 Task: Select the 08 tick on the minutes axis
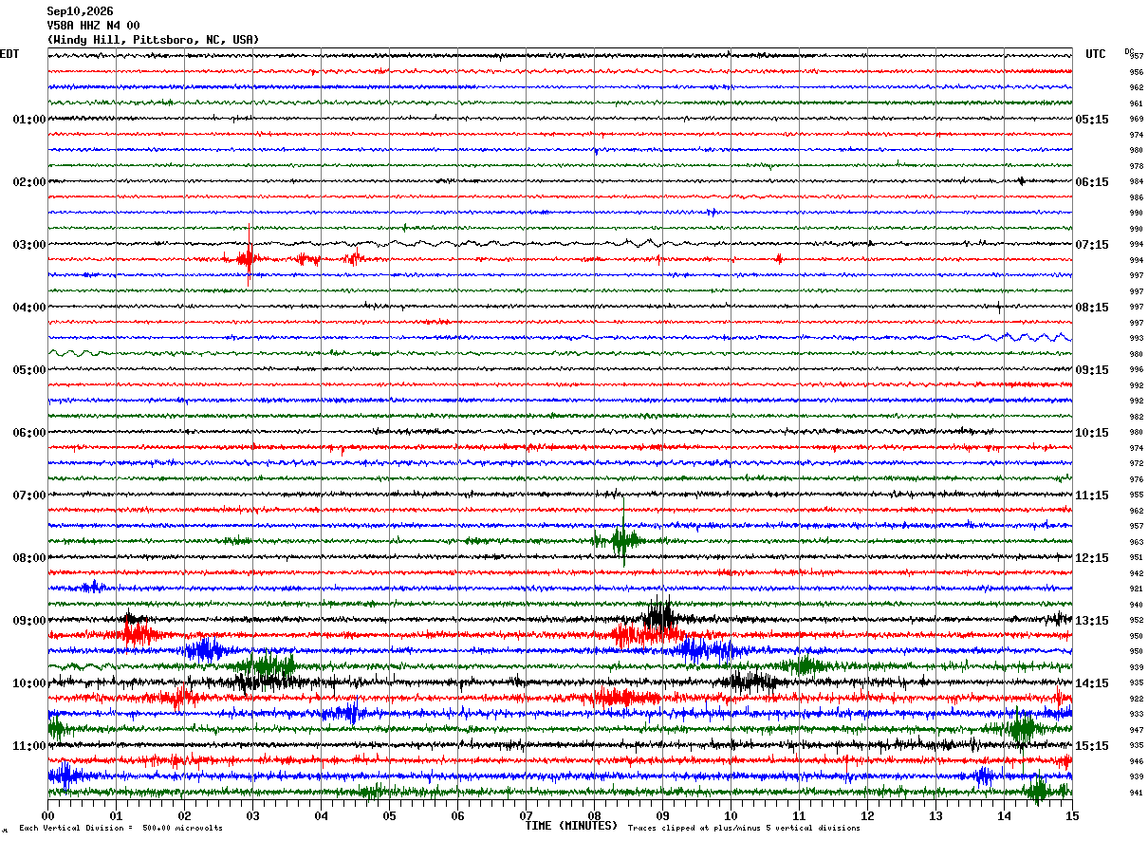click(594, 815)
